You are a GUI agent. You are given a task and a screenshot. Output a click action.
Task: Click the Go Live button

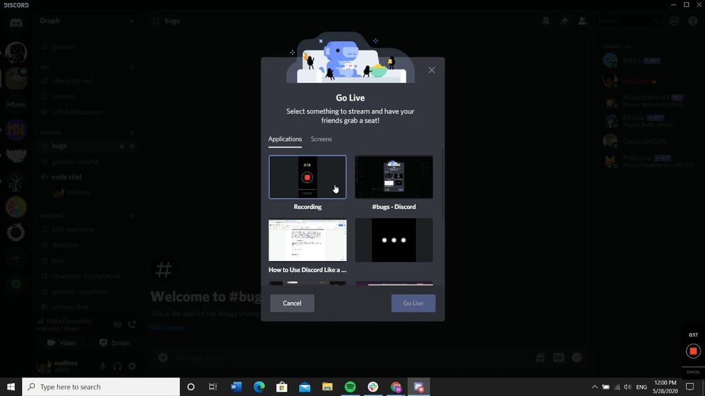(413, 303)
